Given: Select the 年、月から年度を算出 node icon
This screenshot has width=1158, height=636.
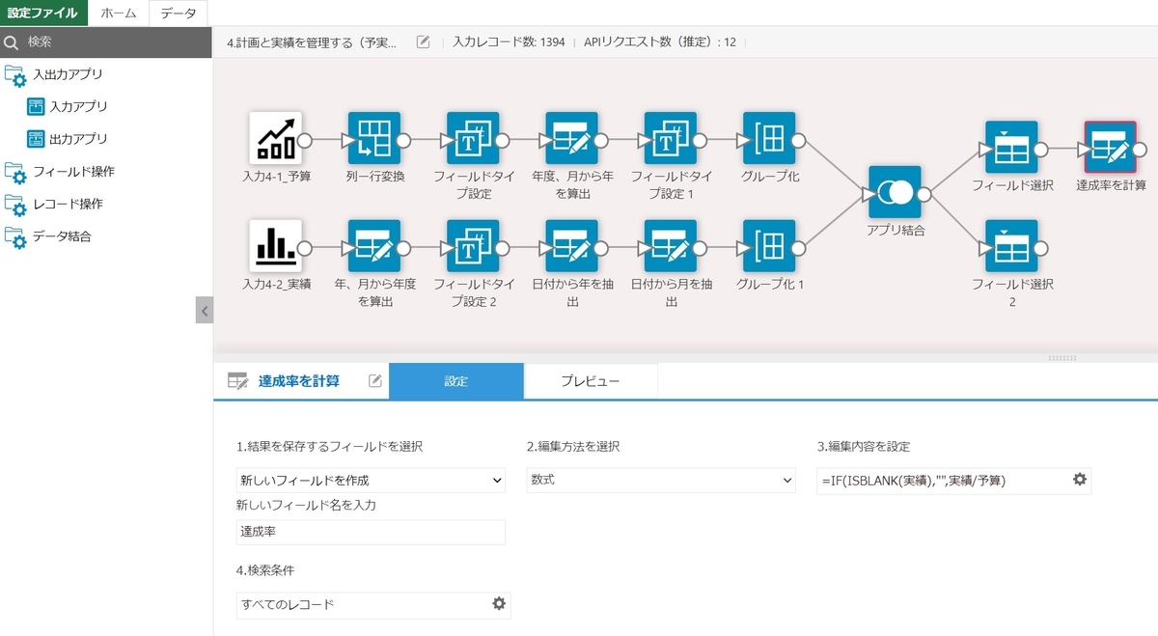Looking at the screenshot, I should pyautogui.click(x=373, y=246).
